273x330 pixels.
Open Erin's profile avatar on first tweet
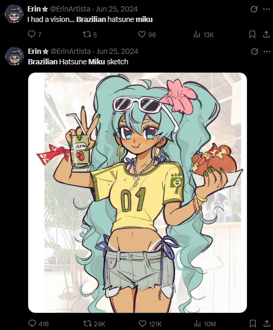click(14, 14)
